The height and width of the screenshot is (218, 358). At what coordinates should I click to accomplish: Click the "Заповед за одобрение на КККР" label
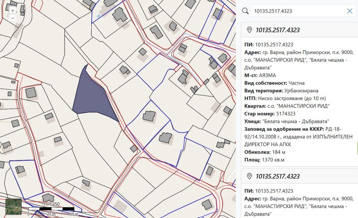click(284, 129)
